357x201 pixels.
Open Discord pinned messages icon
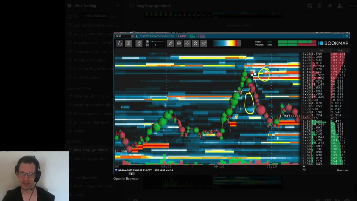pos(330,6)
